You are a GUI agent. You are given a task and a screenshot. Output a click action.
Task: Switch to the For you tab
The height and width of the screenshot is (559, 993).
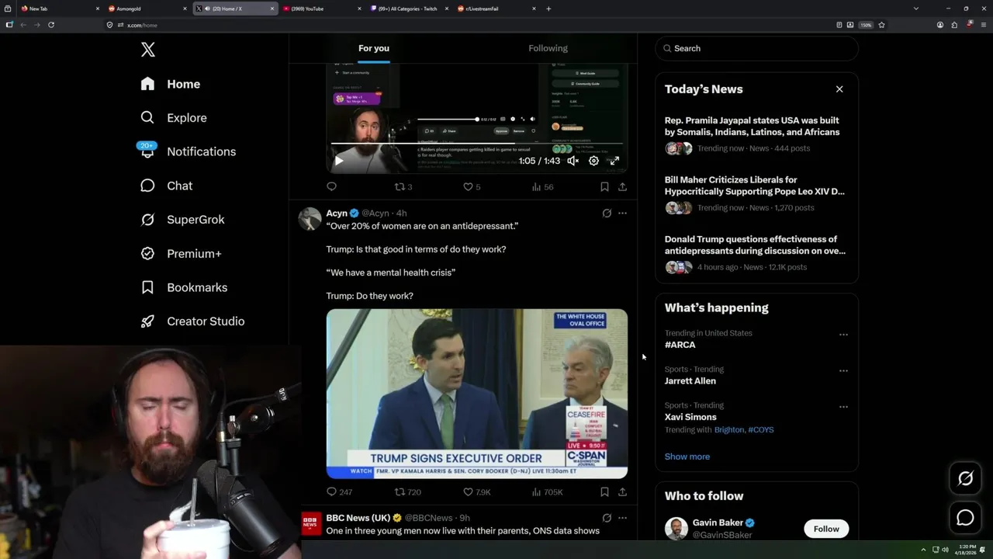pyautogui.click(x=374, y=48)
